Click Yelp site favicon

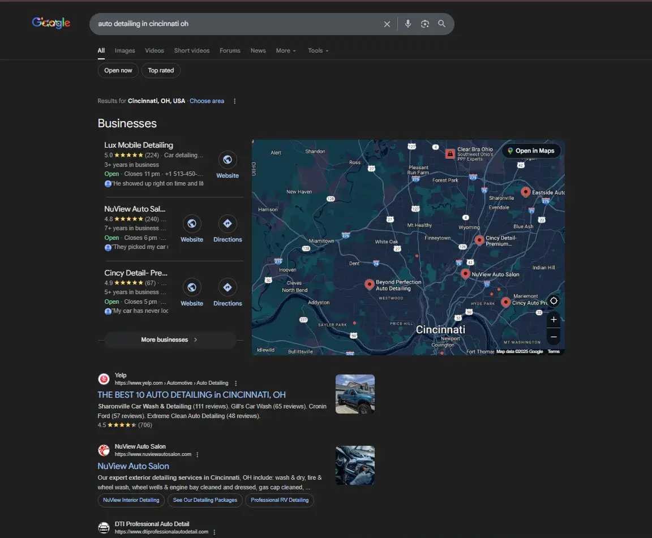coord(104,379)
